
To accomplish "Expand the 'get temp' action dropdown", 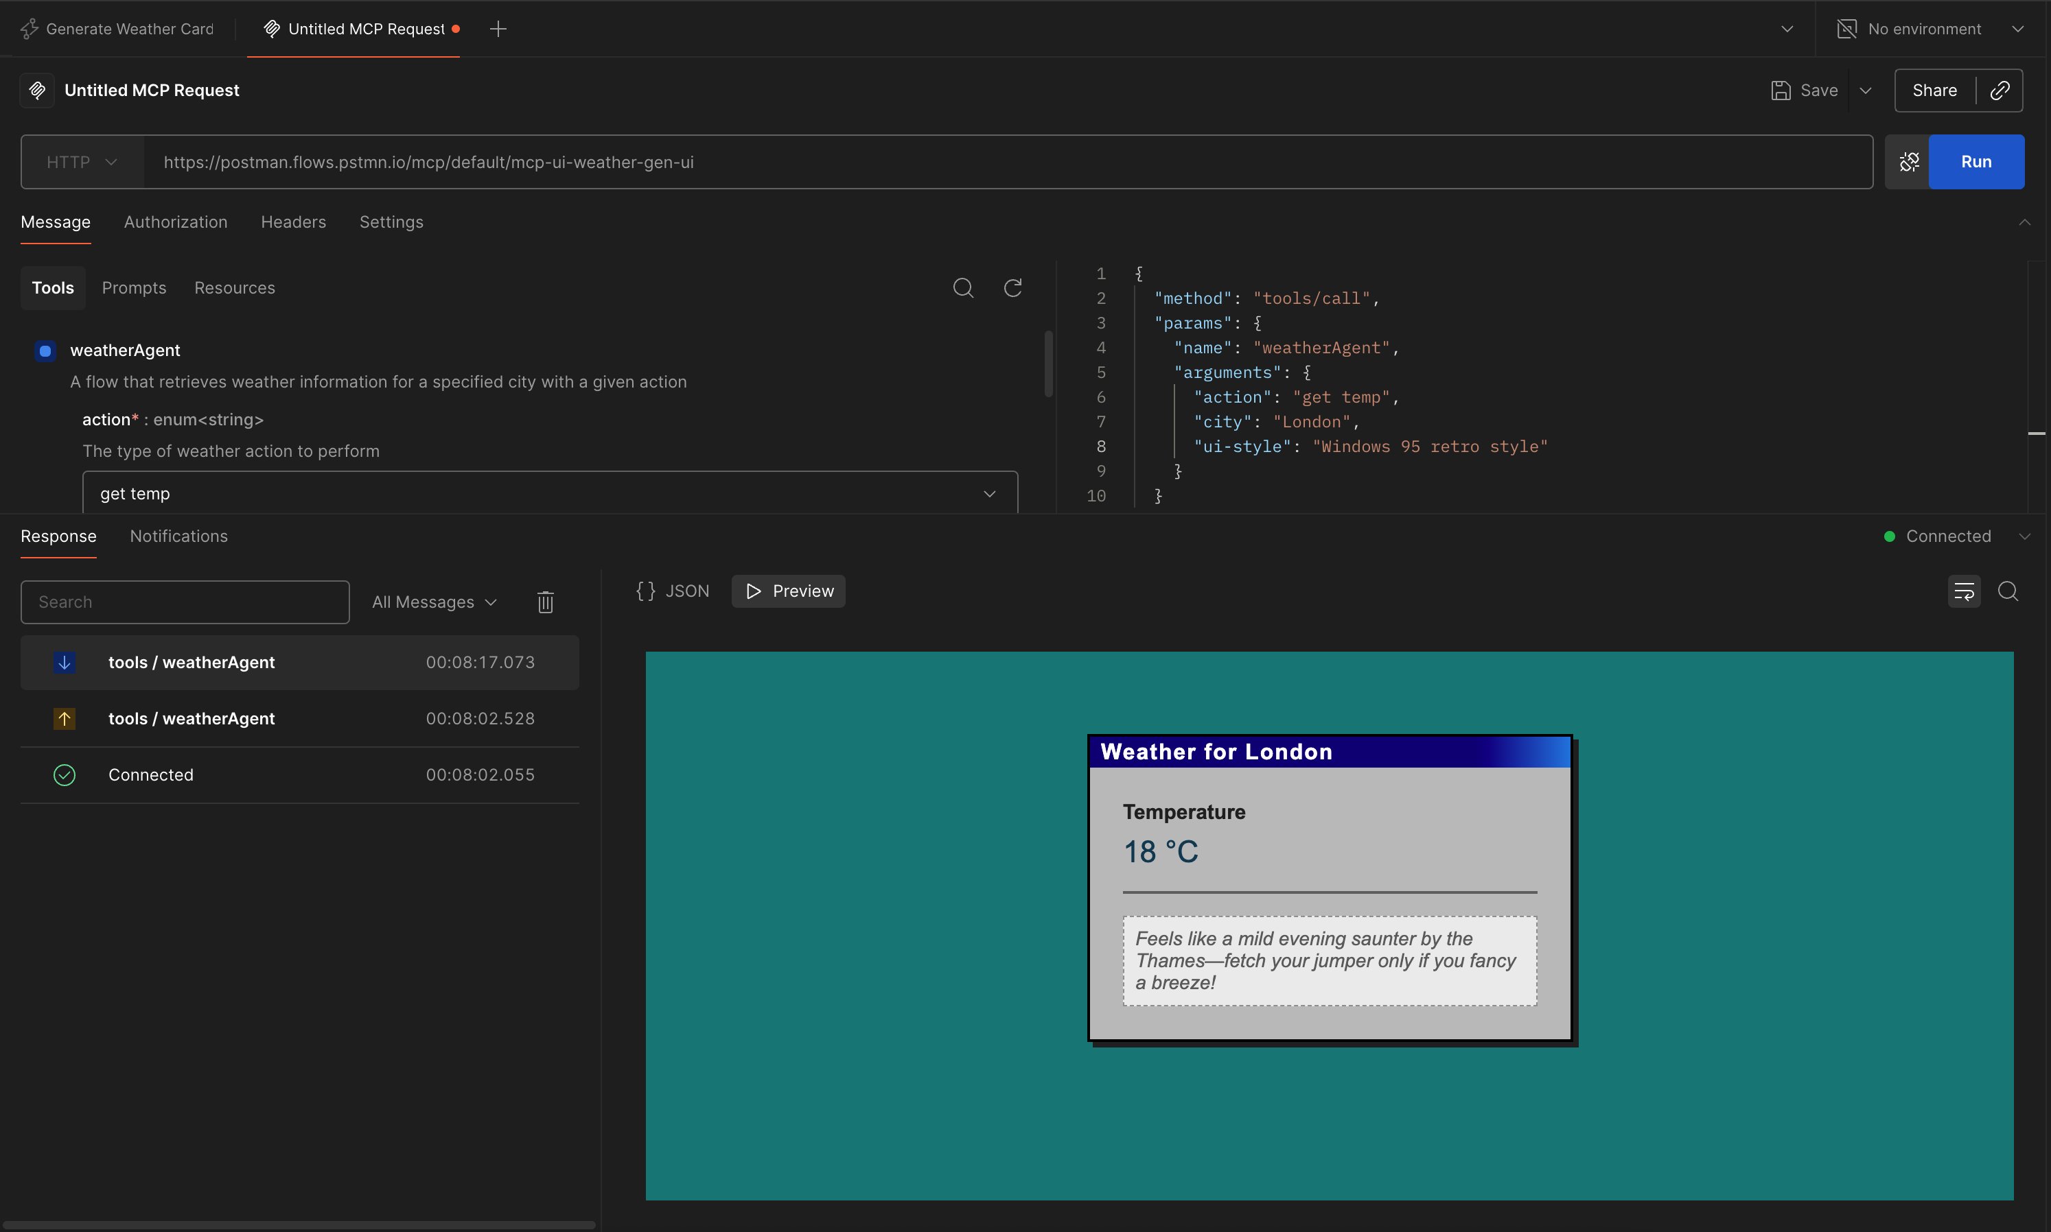I will [549, 493].
